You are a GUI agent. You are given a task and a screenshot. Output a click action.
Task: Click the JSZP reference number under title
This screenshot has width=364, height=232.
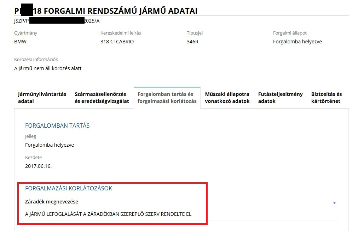point(57,21)
